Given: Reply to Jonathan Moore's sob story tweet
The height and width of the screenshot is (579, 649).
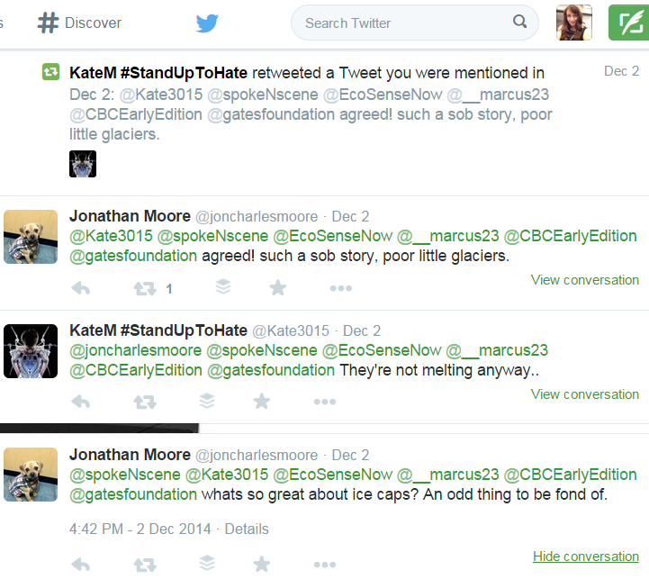Looking at the screenshot, I should (x=80, y=288).
